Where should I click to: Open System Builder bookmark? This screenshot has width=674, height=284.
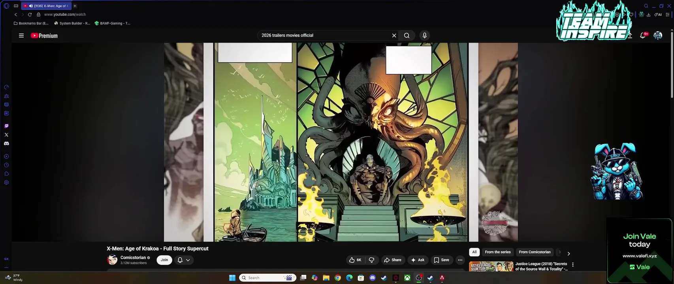[x=72, y=23]
